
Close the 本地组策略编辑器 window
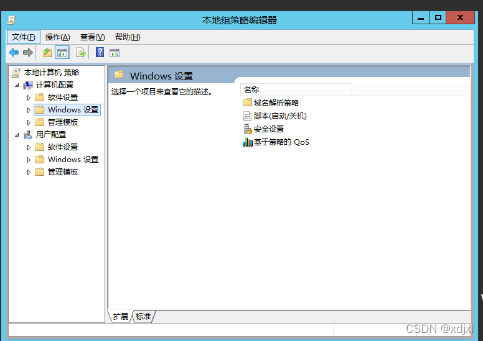[460, 18]
